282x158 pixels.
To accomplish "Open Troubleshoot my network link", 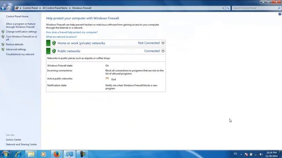I will click(20, 54).
